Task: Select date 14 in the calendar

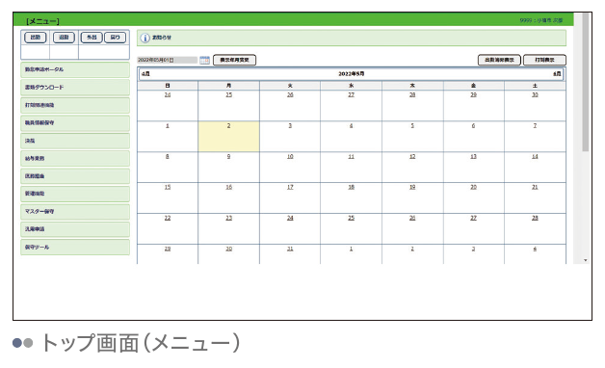Action: [535, 157]
